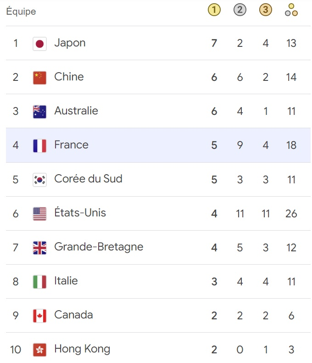Click the Corée du Sud team name
312x363 pixels.
pos(88,179)
